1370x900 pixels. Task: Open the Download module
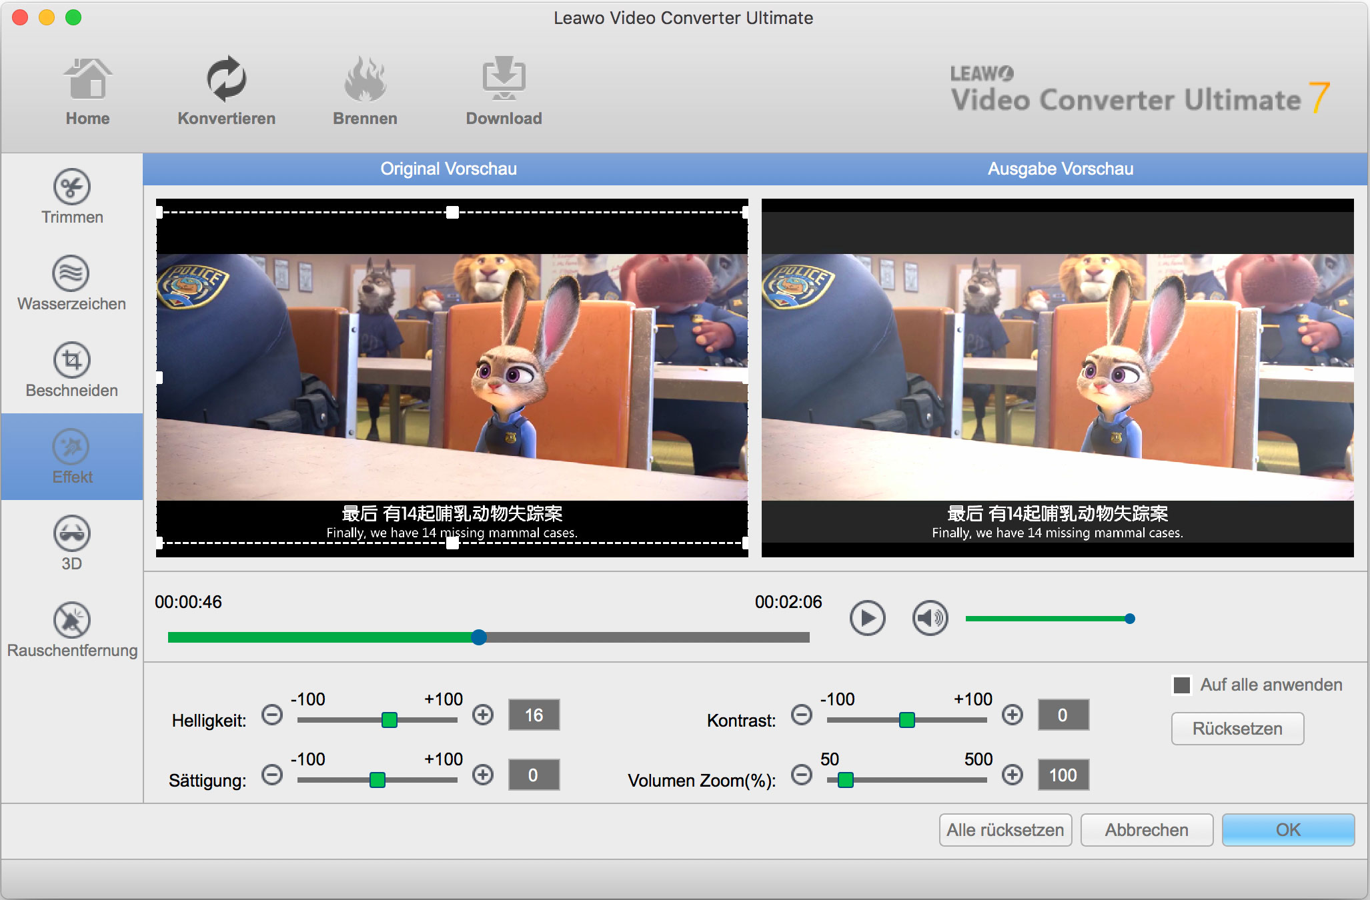(x=504, y=92)
